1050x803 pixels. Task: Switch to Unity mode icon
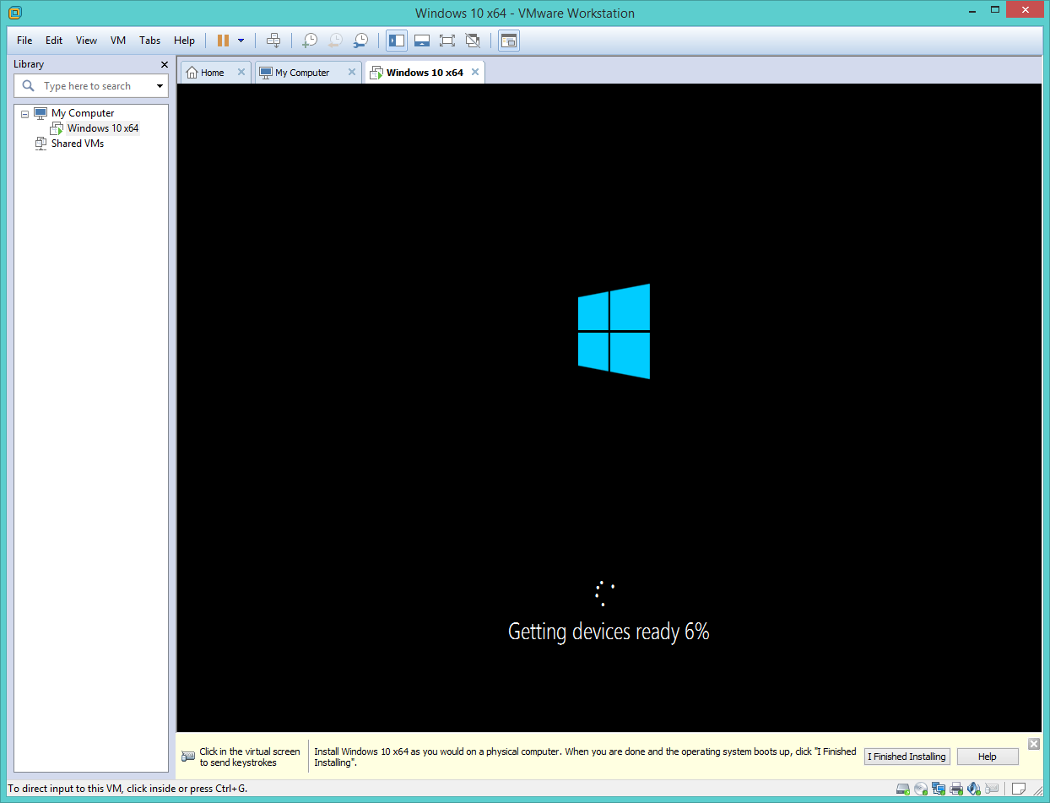[x=473, y=41]
